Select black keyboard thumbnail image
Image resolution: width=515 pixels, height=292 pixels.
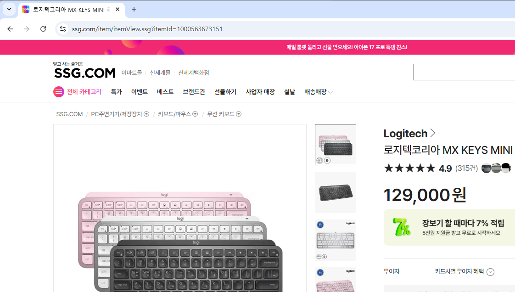[336, 192]
